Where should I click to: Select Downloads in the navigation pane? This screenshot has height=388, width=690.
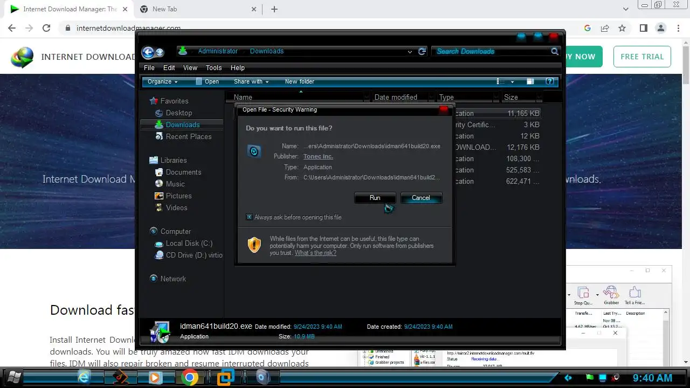click(177, 124)
